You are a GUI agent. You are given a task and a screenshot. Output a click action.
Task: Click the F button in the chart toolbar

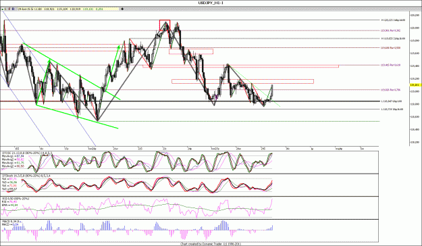[x=9, y=9]
